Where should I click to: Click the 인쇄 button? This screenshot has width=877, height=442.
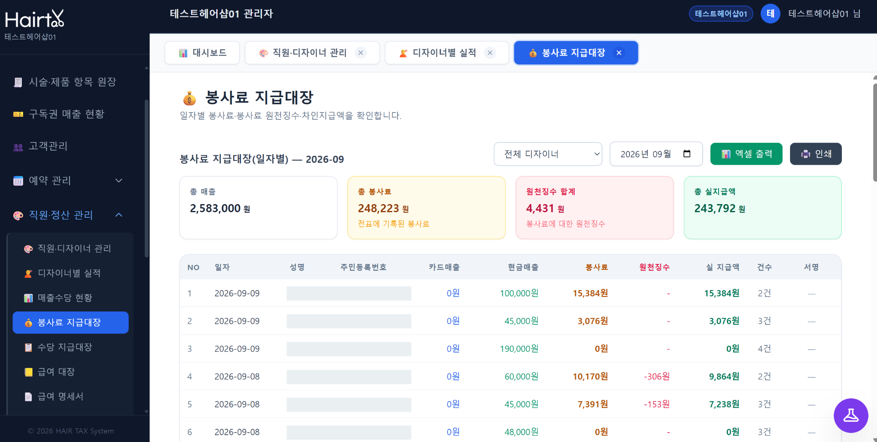tap(816, 154)
